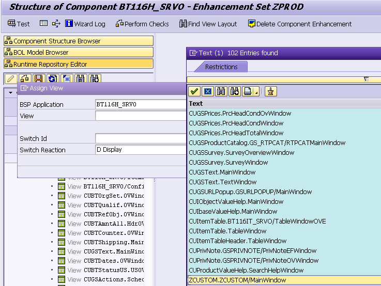Click the personal value list stamp icon
Screen dimensions: 381x286
pyautogui.click(x=271, y=91)
